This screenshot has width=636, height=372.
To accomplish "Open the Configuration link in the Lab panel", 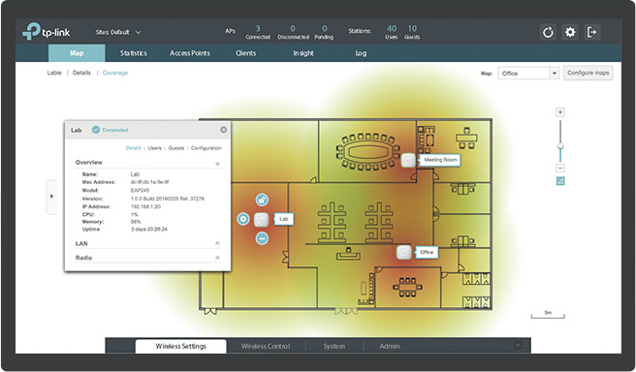I will coord(207,148).
